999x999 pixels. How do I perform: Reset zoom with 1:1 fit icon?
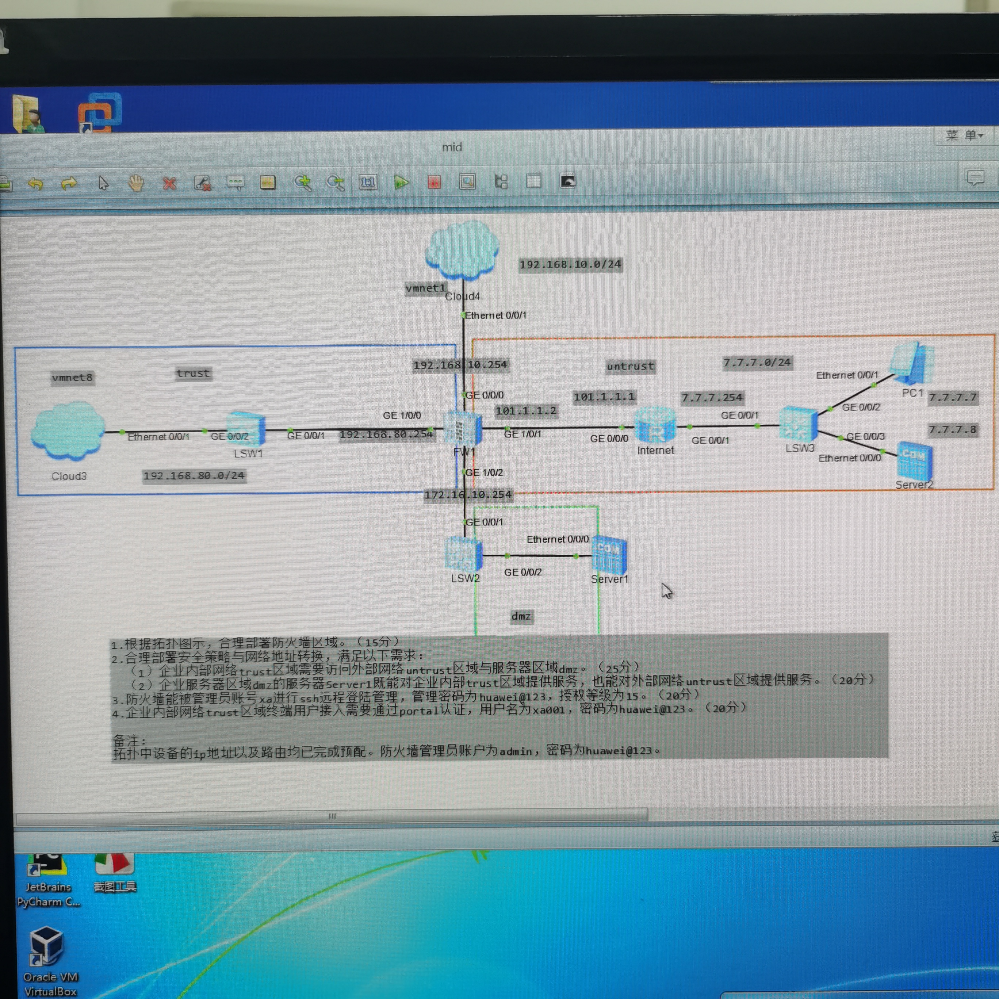point(368,182)
